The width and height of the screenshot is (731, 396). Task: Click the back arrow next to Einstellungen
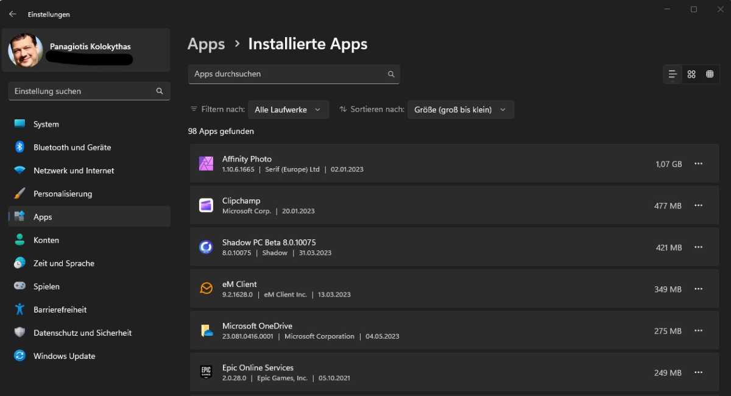(12, 14)
